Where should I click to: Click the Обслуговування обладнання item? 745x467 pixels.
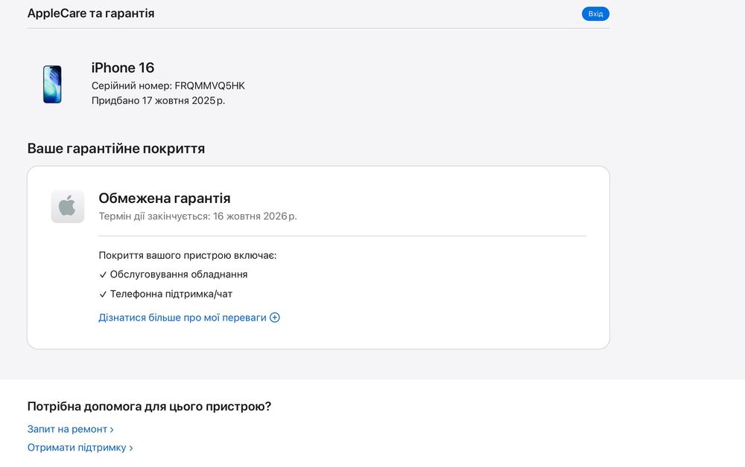point(179,274)
